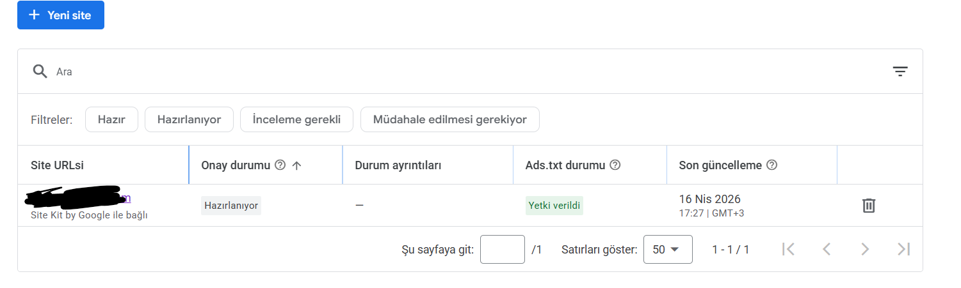Go to previous page chevron
961x288 pixels.
click(827, 249)
